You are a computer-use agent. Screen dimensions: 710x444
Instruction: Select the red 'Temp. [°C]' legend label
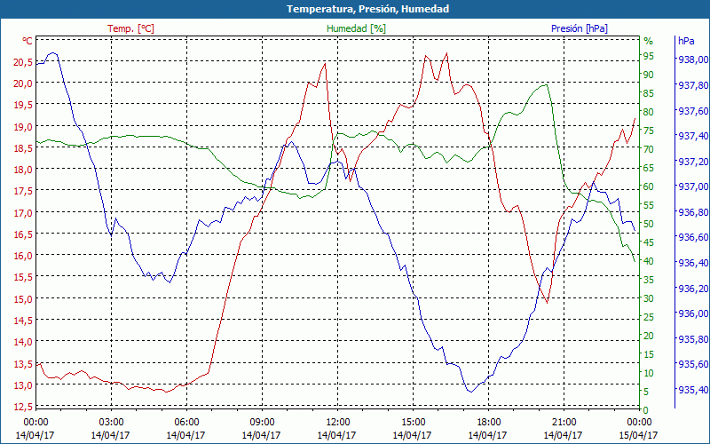pos(130,28)
